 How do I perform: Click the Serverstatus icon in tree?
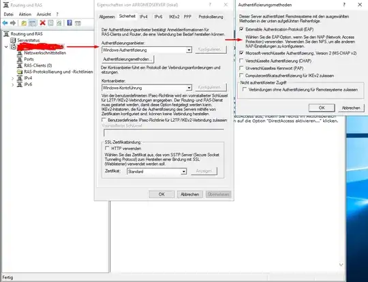tap(13, 40)
